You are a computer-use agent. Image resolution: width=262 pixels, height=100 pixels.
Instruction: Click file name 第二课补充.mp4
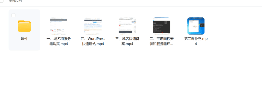196,41
